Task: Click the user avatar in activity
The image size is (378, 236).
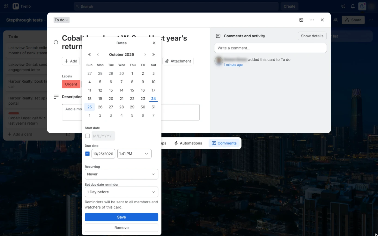Action: (x=219, y=61)
